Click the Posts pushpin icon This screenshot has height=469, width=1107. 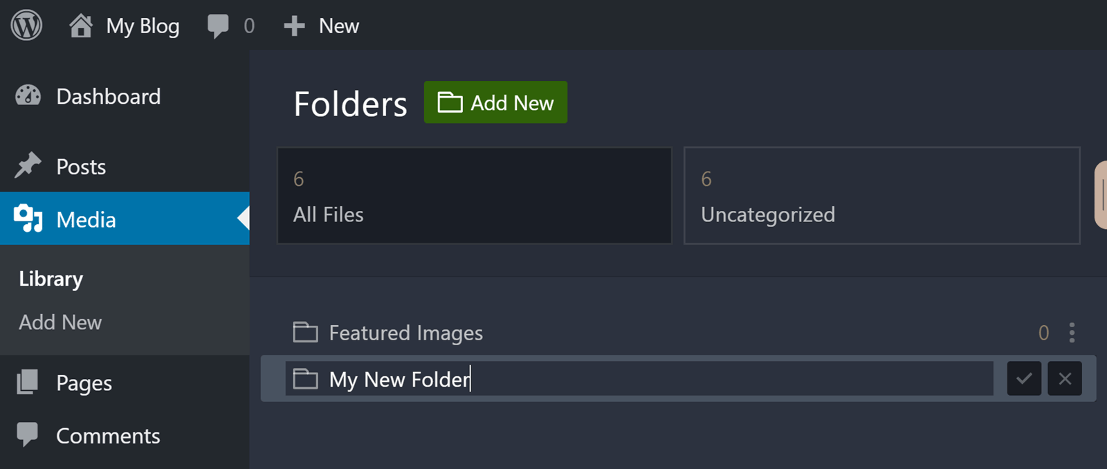click(x=28, y=166)
